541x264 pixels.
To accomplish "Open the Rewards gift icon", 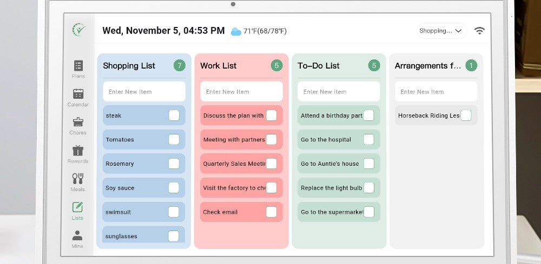I will coord(78,151).
